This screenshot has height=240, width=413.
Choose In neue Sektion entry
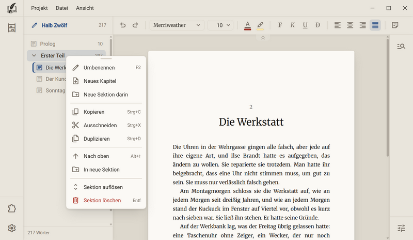point(106,170)
